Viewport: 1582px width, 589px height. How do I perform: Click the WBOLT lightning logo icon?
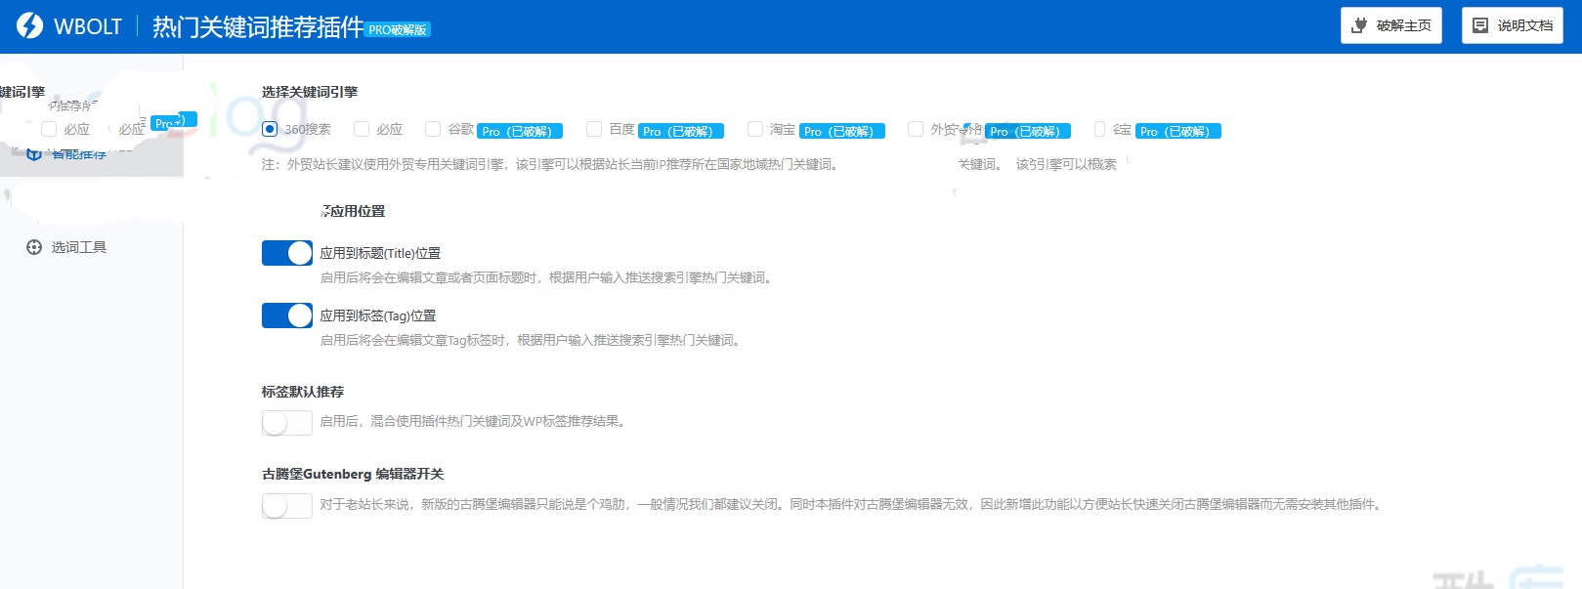pos(30,25)
